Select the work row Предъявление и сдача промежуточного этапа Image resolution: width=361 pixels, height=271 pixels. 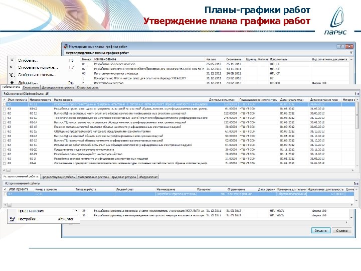coord(178,150)
